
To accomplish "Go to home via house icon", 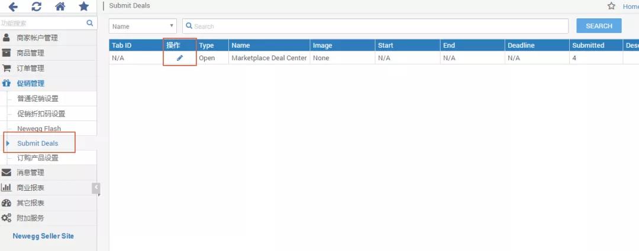I will [x=60, y=7].
